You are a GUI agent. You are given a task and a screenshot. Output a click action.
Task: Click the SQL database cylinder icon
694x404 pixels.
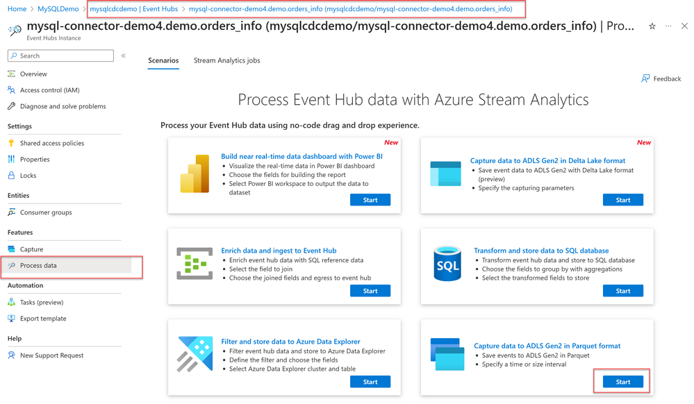(x=447, y=264)
